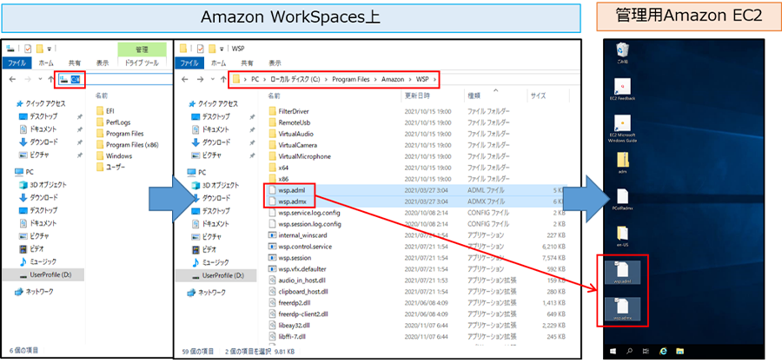Select the wsp.admx file icon on the EC2 desktop

coord(622,309)
